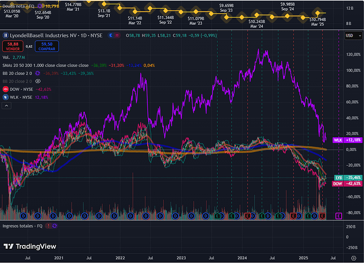Click the VENDER 58,88 sell button
Image resolution: width=364 pixels, height=265 pixels.
coord(13,47)
